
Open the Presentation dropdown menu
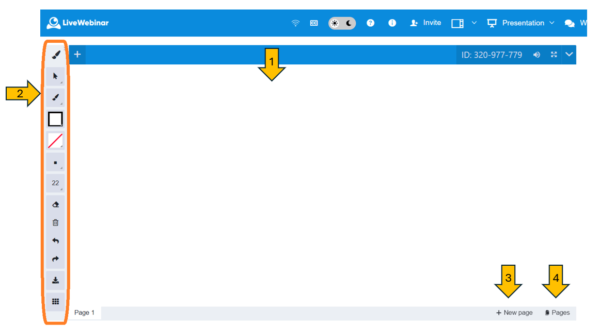click(x=521, y=23)
